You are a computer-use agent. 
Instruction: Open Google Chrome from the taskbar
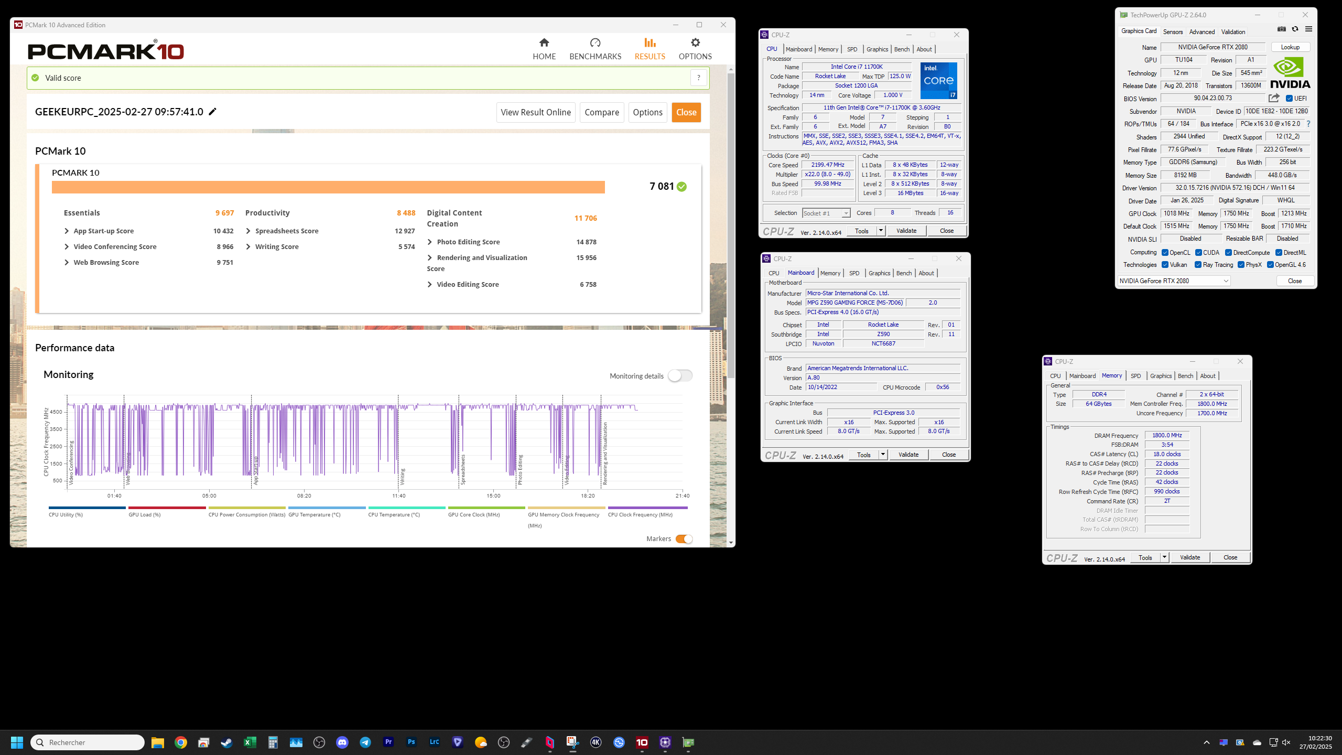click(x=181, y=742)
